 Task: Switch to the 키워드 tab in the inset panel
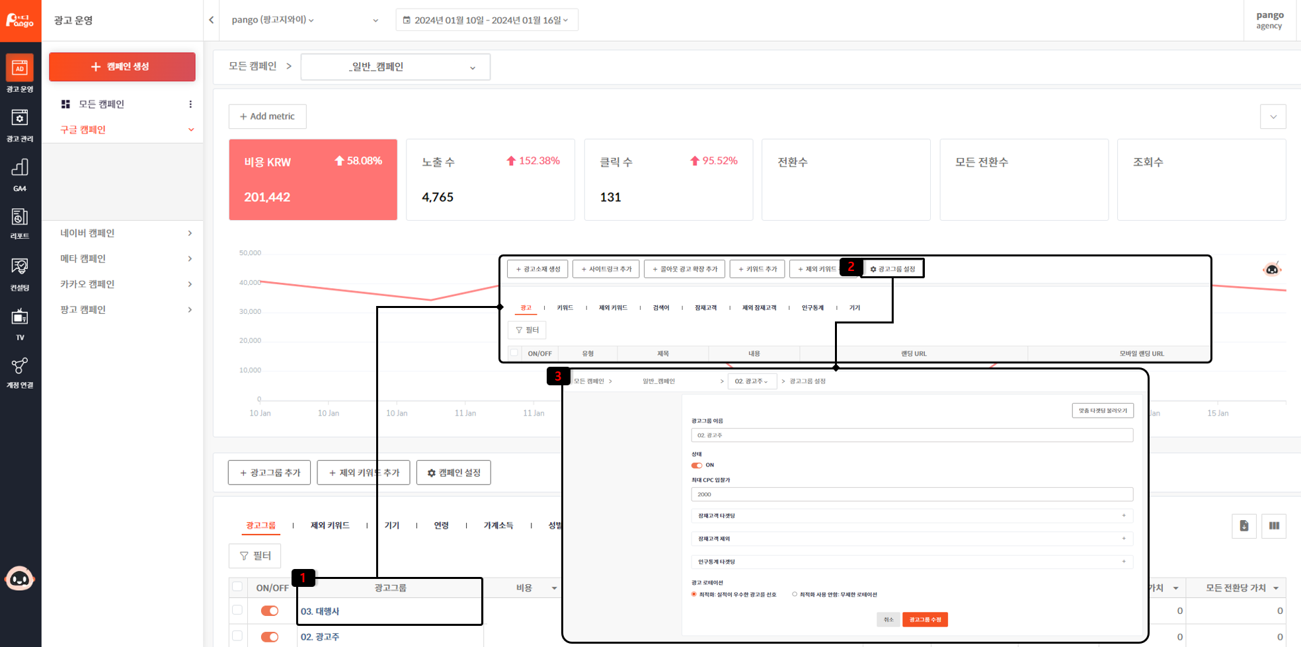click(x=565, y=308)
